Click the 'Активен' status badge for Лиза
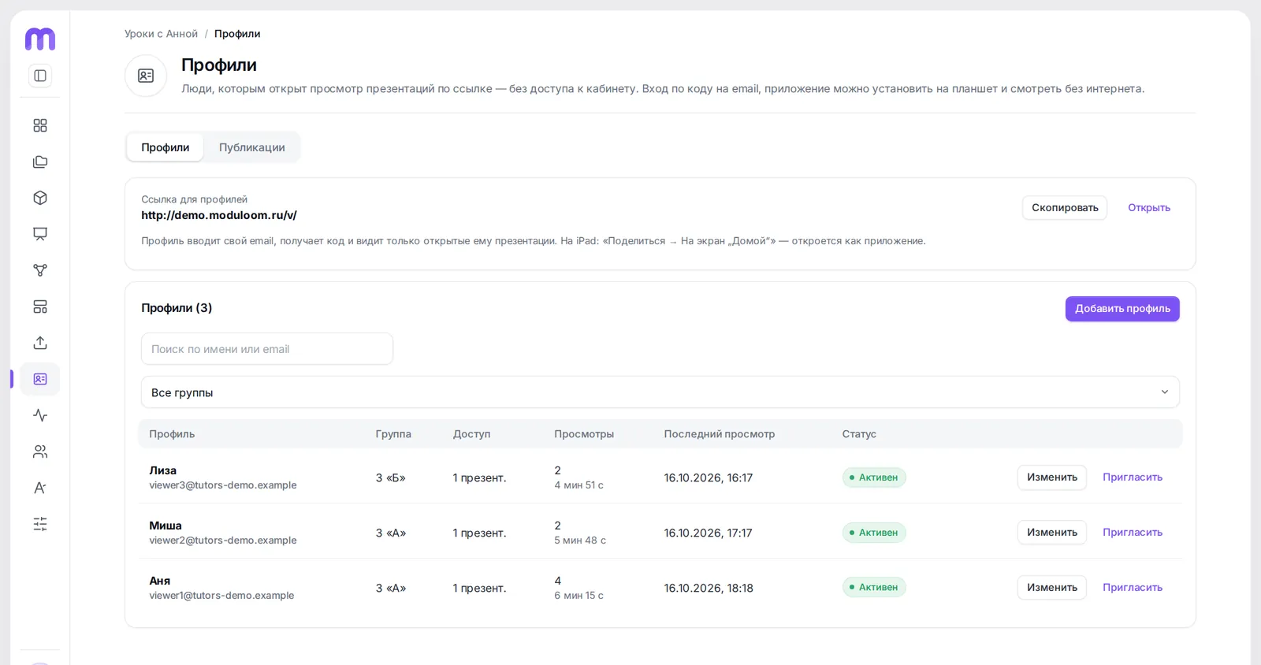Image resolution: width=1261 pixels, height=665 pixels. pos(874,477)
